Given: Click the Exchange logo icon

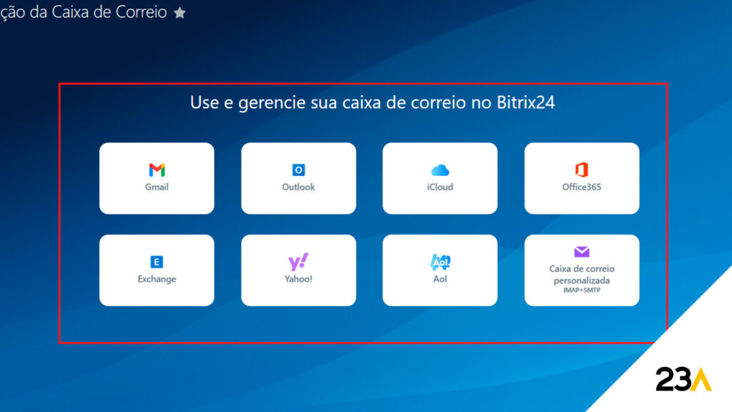Looking at the screenshot, I should [x=157, y=262].
